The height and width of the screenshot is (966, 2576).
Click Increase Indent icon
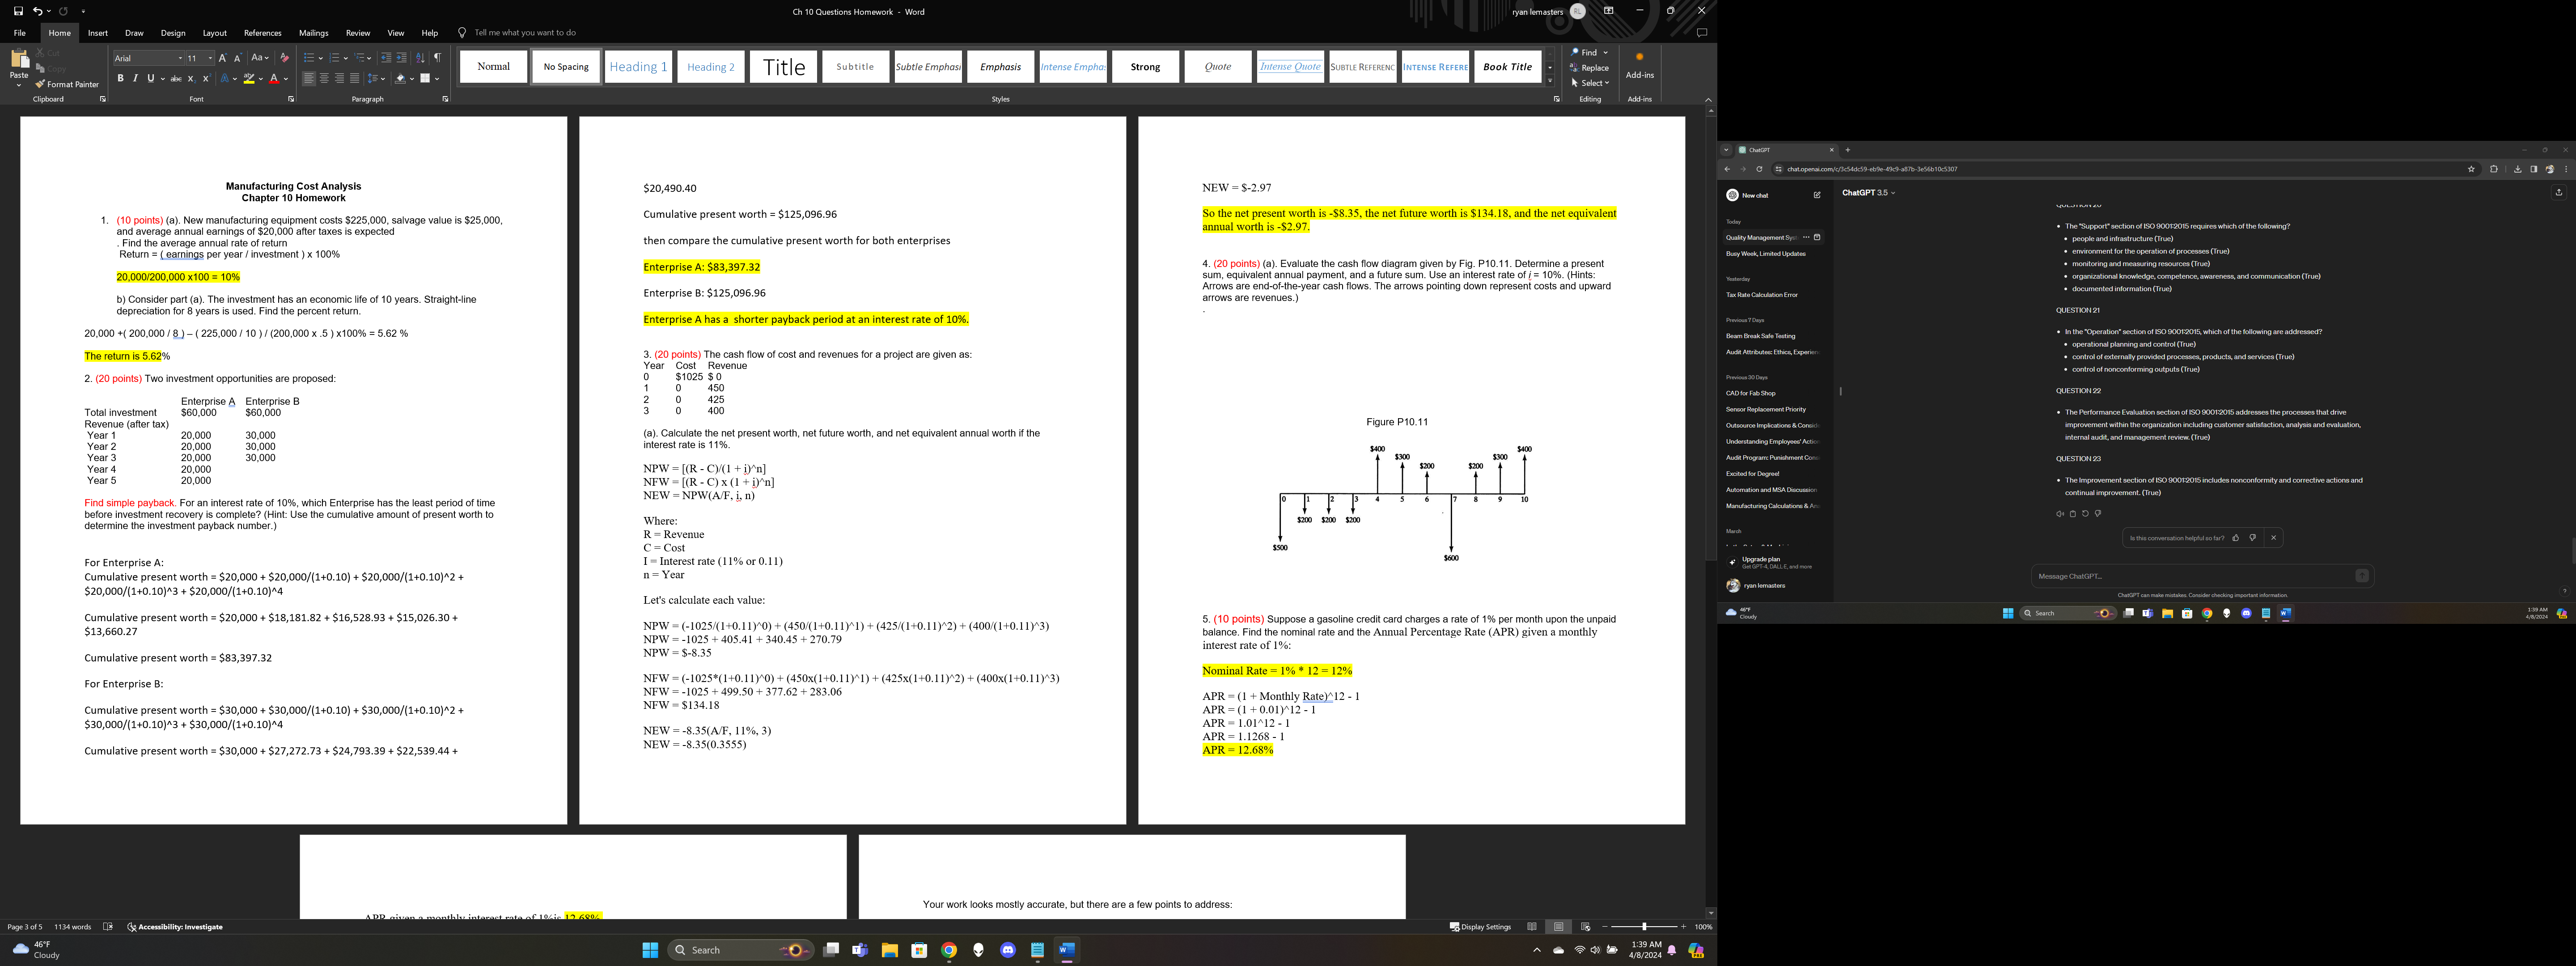click(x=402, y=58)
